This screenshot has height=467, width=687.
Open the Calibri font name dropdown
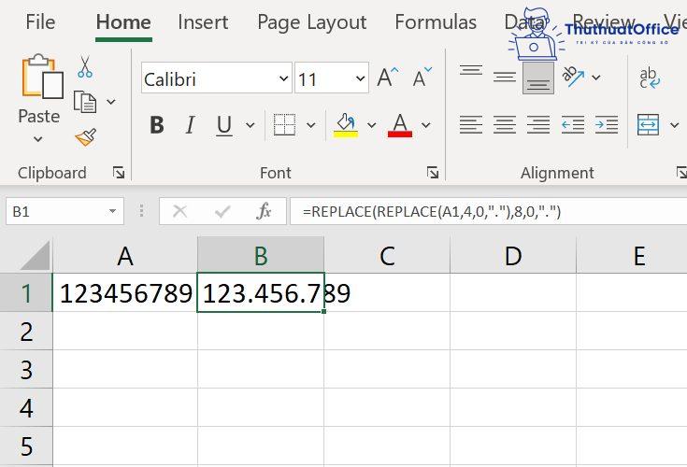pyautogui.click(x=283, y=78)
